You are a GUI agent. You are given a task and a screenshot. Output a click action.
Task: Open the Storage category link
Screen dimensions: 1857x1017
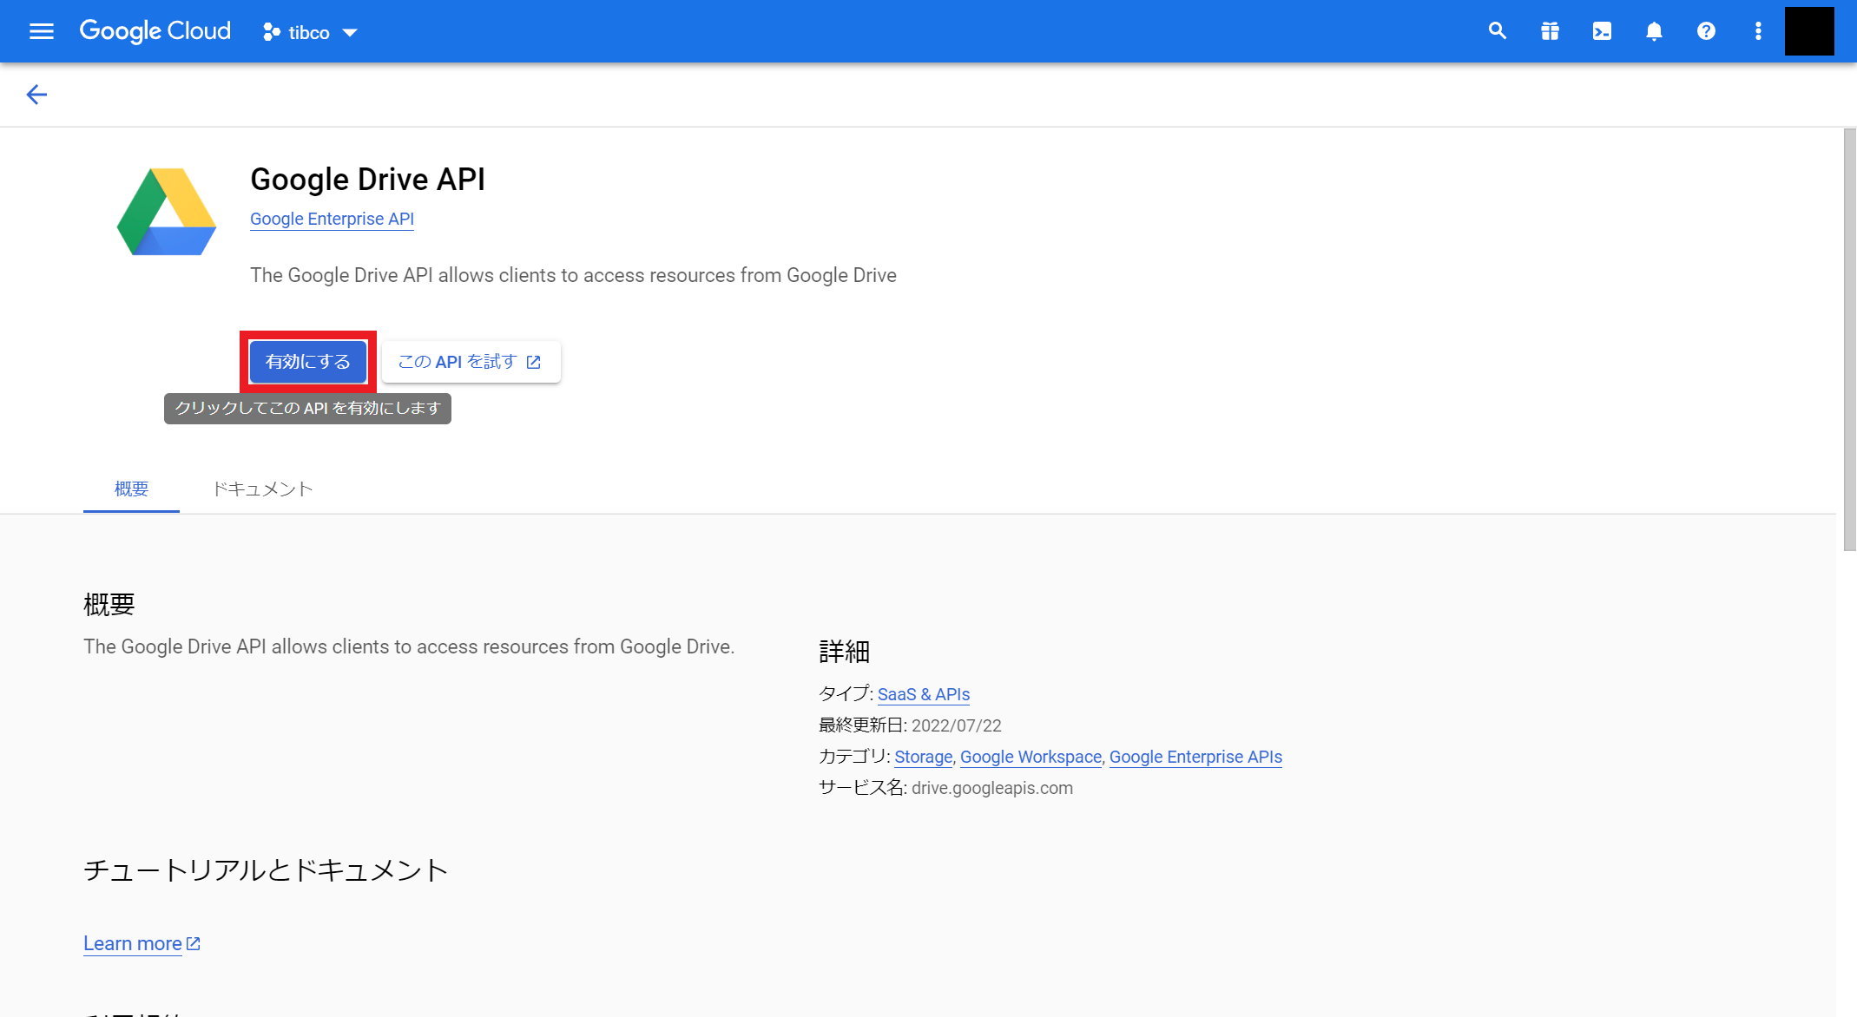(924, 758)
